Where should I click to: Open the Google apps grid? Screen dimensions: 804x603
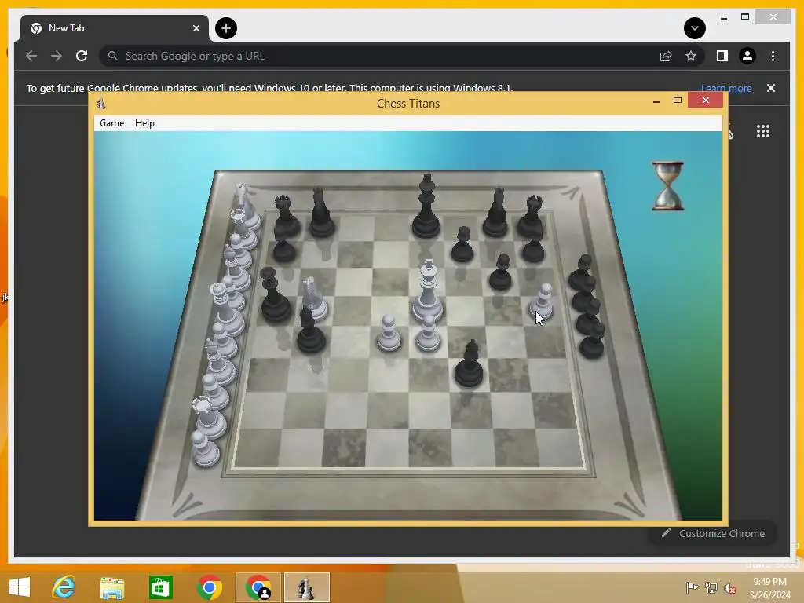pos(763,131)
